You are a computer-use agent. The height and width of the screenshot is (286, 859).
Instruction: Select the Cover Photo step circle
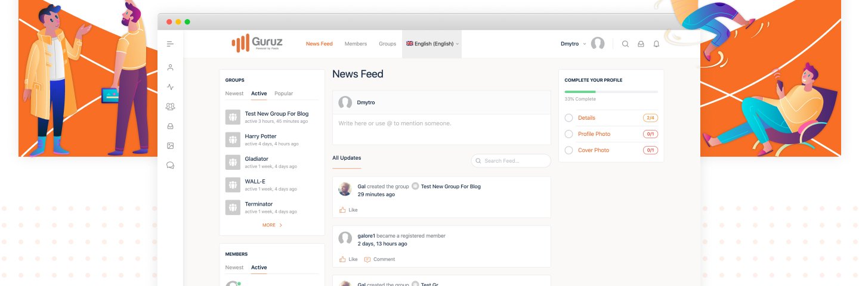(x=568, y=150)
